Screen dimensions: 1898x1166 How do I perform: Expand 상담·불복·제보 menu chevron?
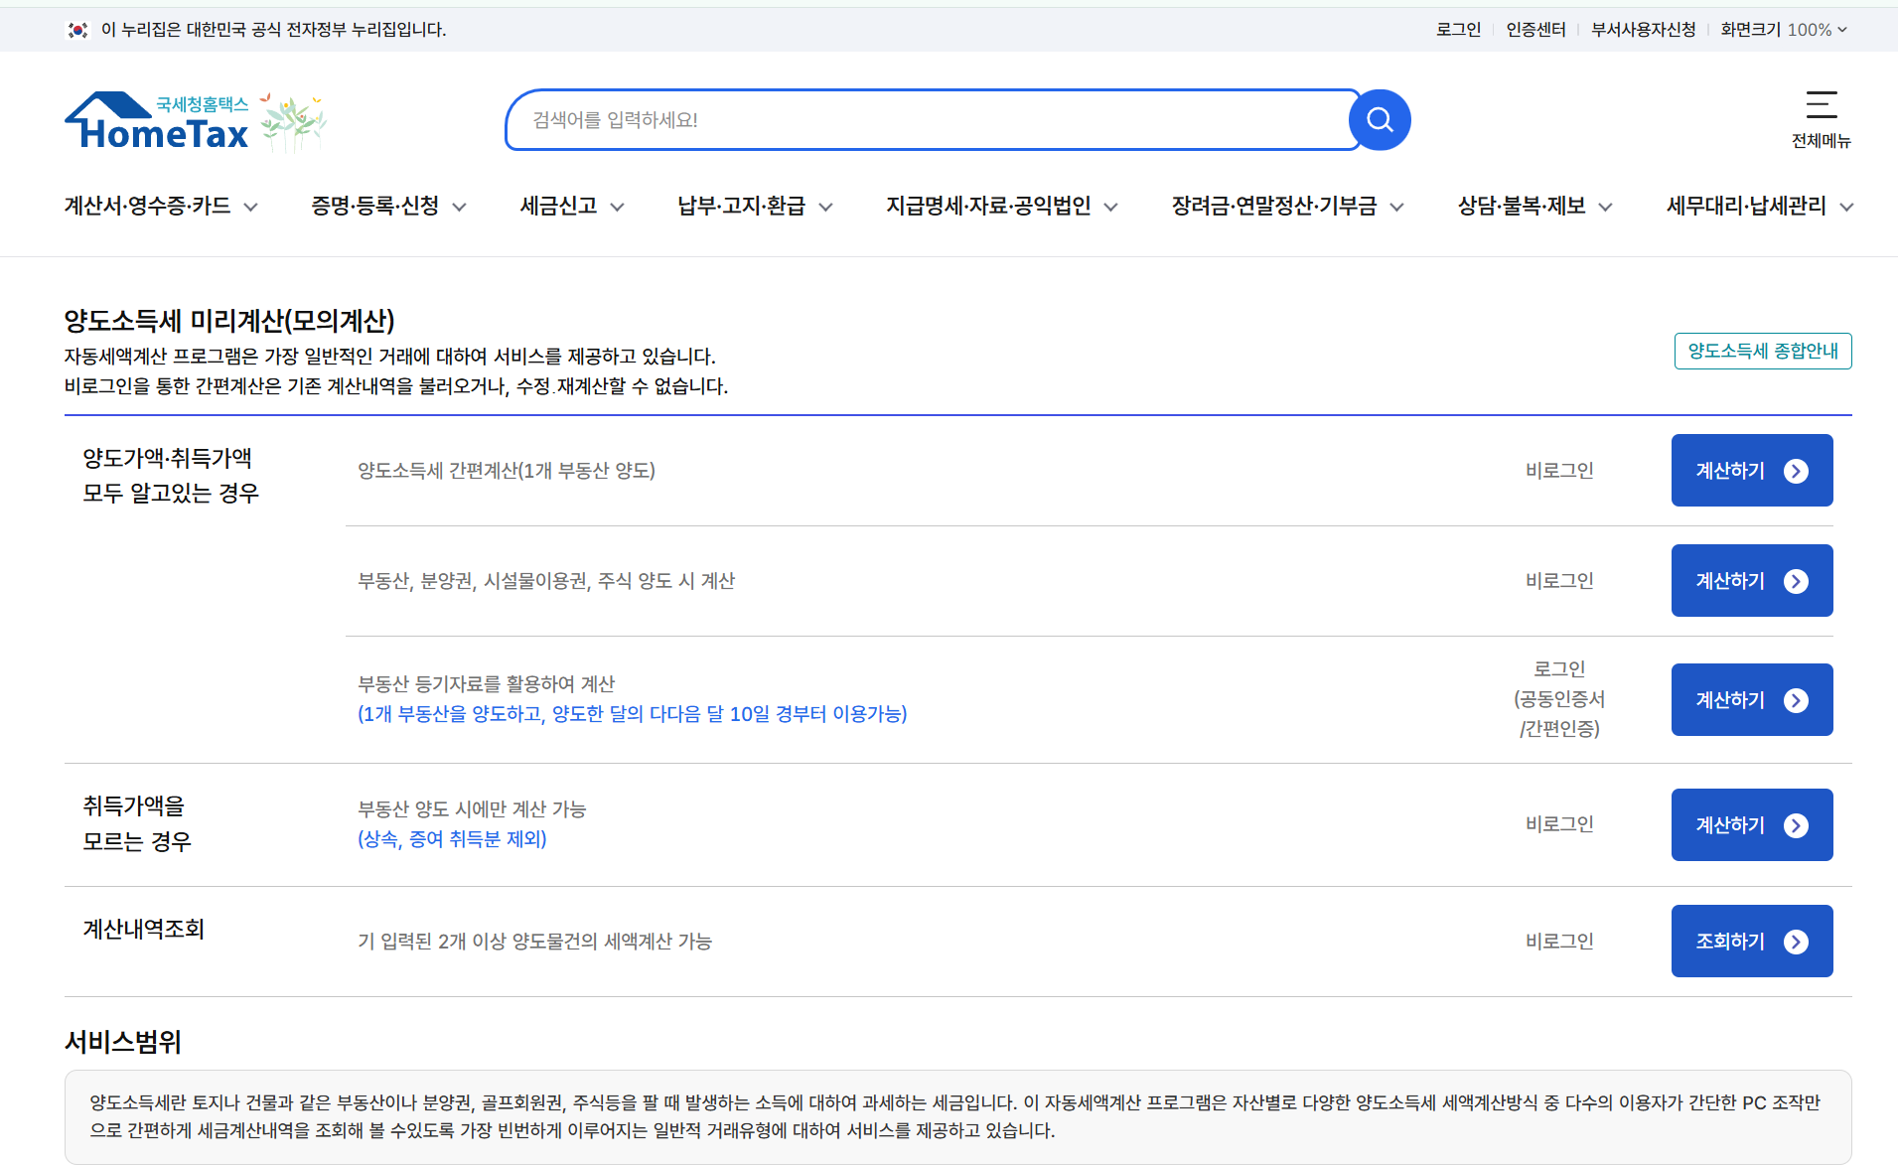click(1605, 207)
